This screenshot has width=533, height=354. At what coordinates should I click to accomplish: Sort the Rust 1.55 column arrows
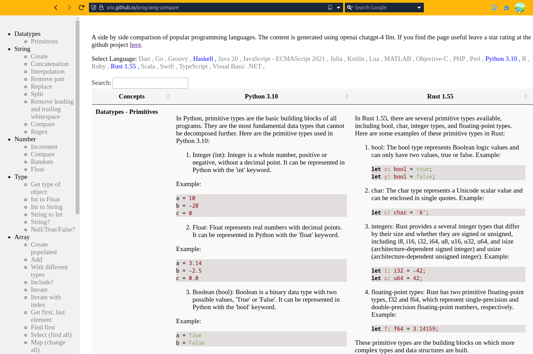tap(525, 97)
